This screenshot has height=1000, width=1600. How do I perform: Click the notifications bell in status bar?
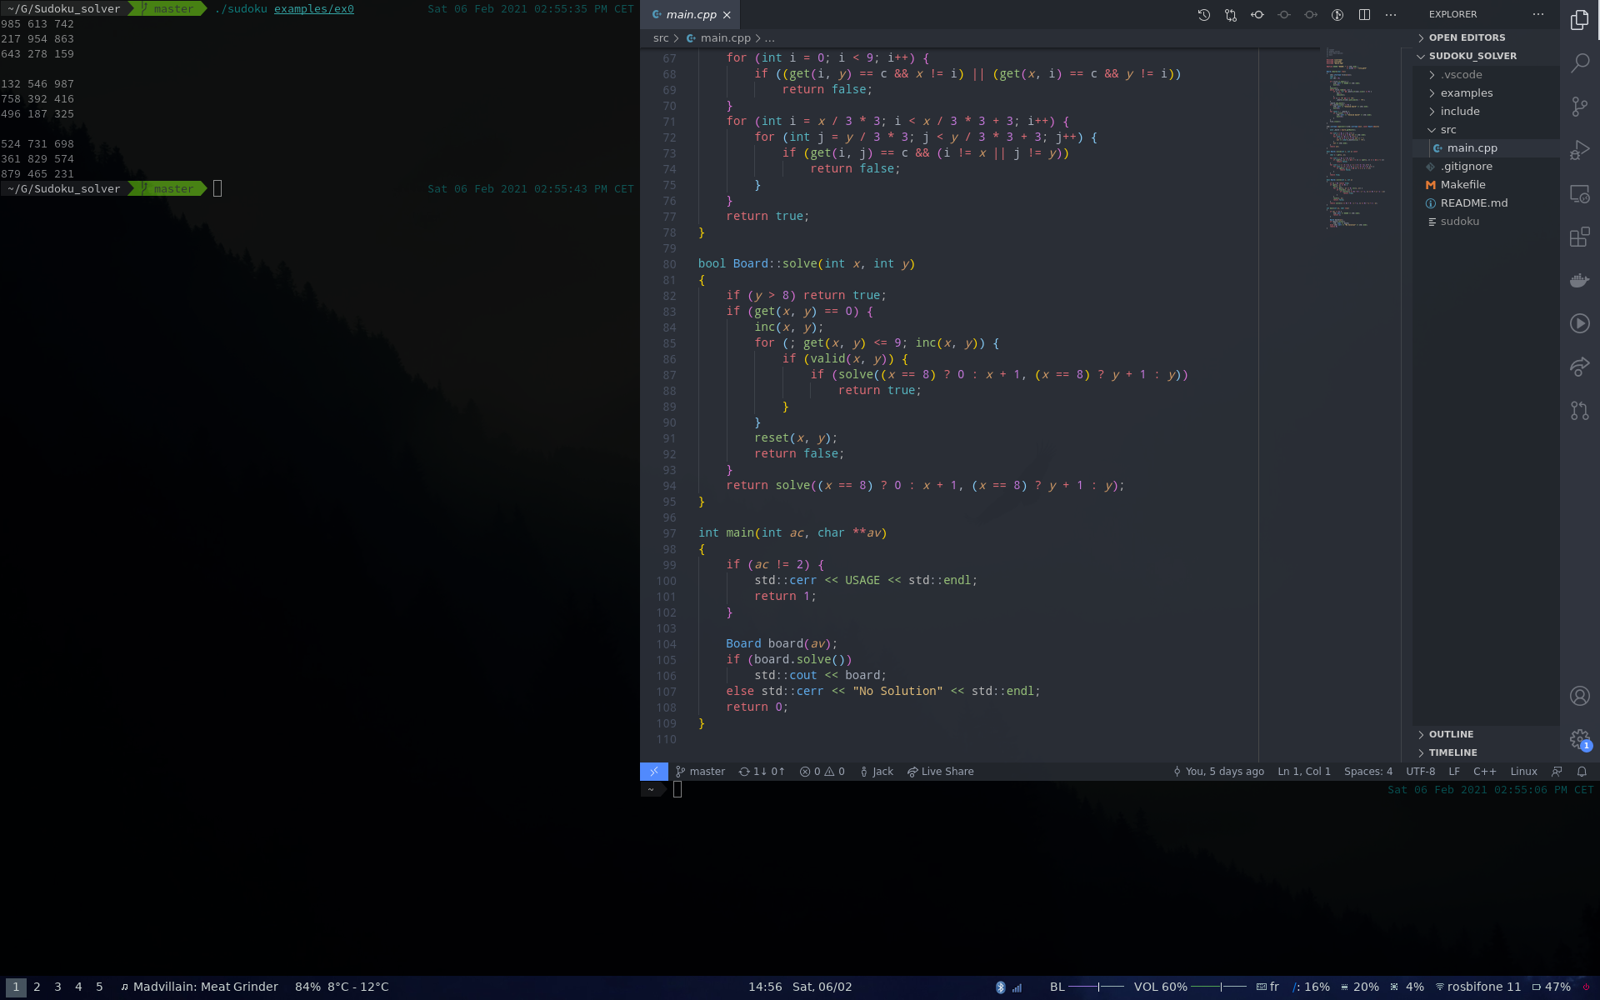click(x=1582, y=772)
